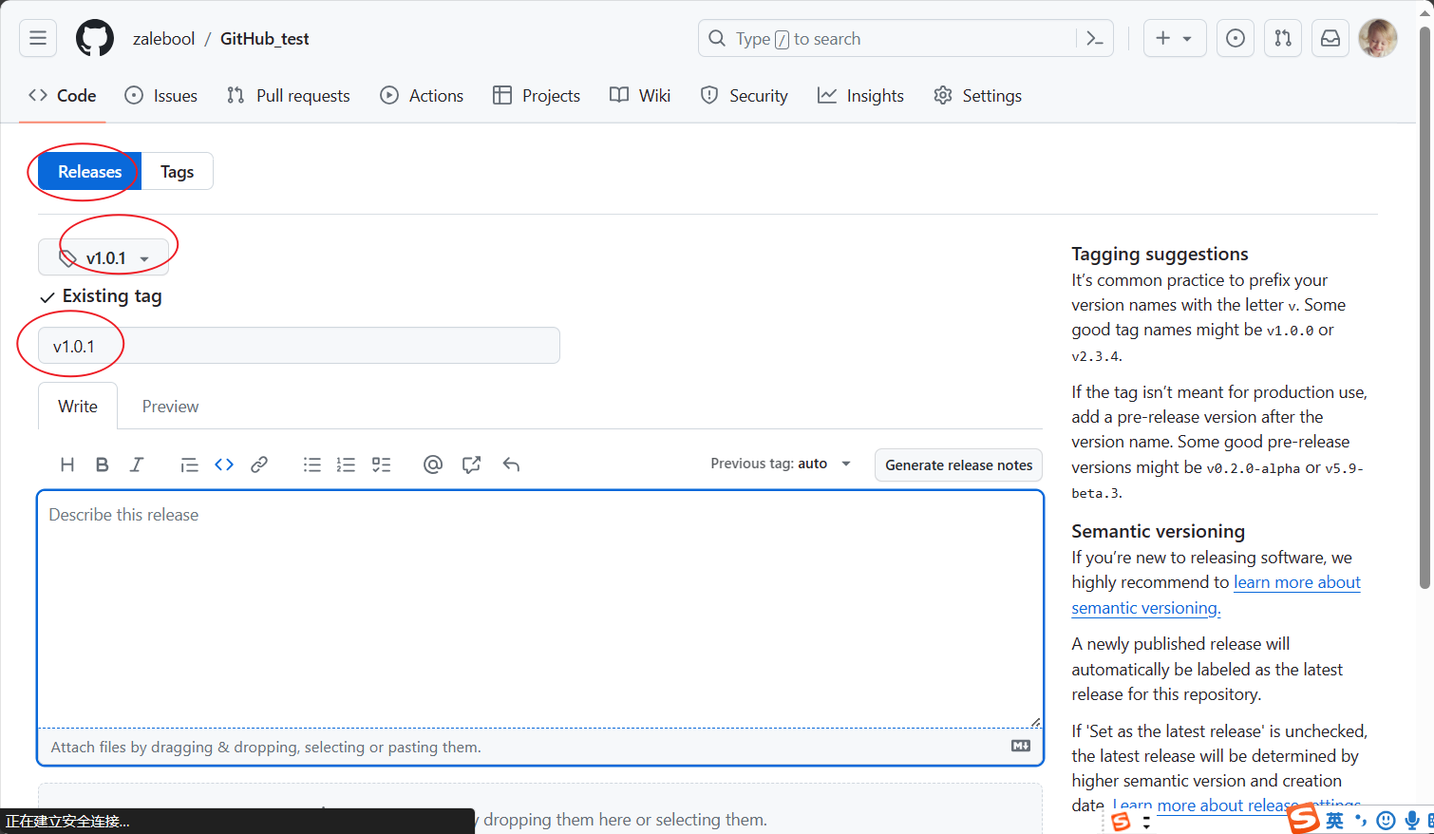The height and width of the screenshot is (834, 1434).
Task: Insert a saved reply
Action: click(511, 464)
